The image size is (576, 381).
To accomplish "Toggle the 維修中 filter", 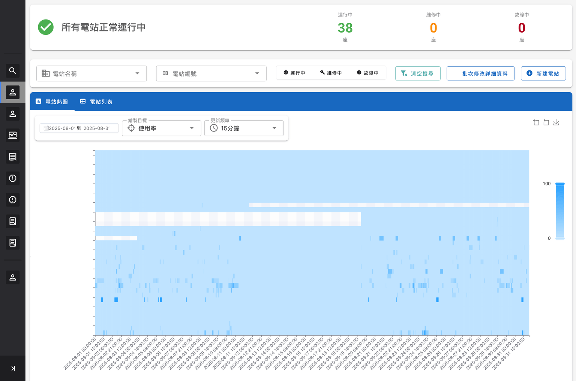I will pyautogui.click(x=331, y=73).
